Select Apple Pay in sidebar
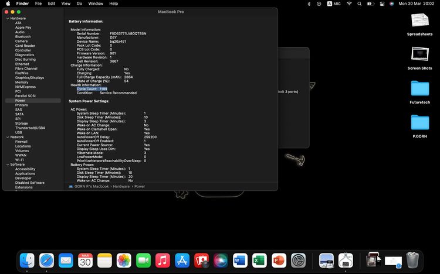440x274 pixels. (x=23, y=28)
